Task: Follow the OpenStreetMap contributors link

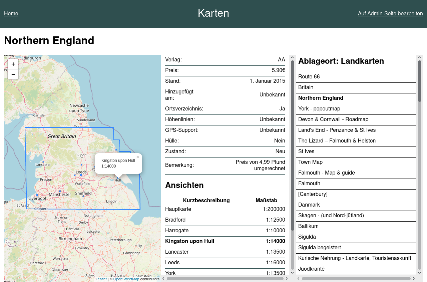Action: tap(126, 279)
